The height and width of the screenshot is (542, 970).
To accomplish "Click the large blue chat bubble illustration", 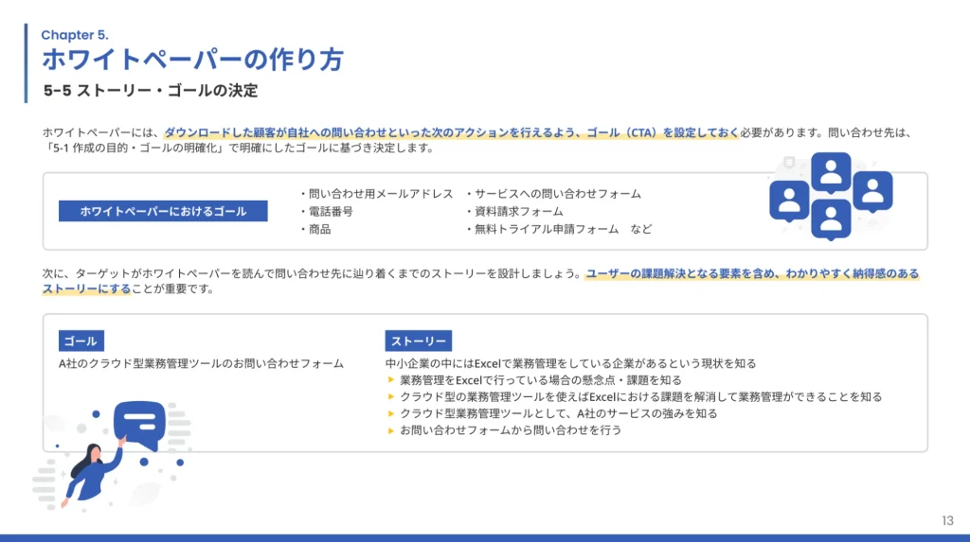I will pyautogui.click(x=138, y=424).
